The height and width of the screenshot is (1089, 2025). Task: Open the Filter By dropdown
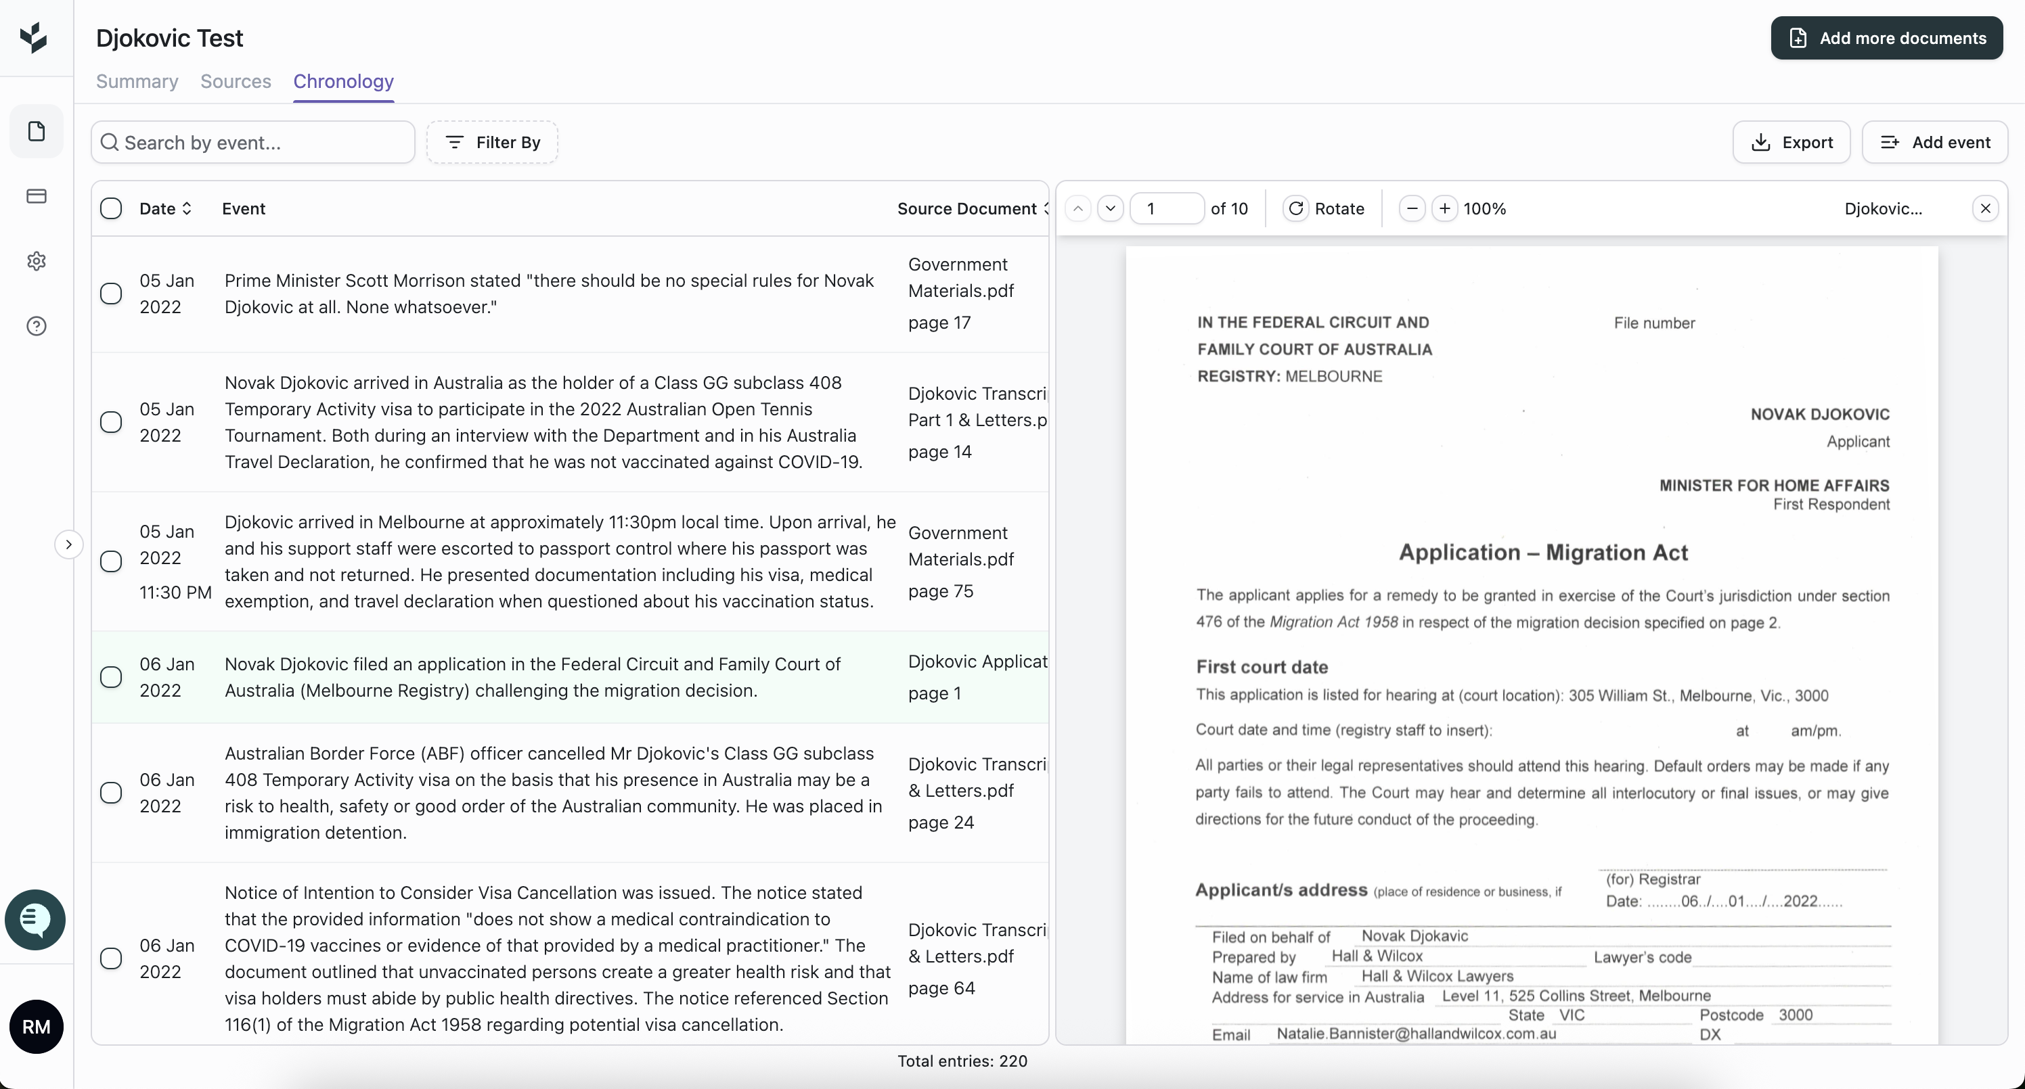coord(492,142)
